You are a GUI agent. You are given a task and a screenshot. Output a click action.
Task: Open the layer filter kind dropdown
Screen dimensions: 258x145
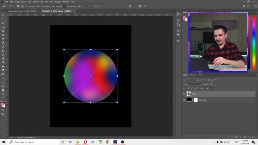(x=189, y=80)
